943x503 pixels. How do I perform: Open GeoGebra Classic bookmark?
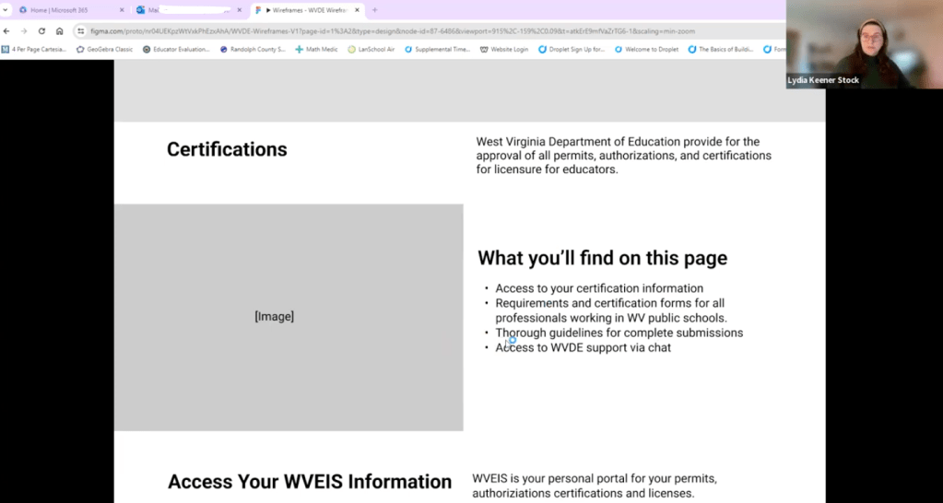pyautogui.click(x=104, y=49)
